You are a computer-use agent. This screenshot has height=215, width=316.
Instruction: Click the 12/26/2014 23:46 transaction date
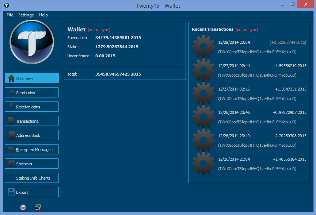[x=234, y=112]
